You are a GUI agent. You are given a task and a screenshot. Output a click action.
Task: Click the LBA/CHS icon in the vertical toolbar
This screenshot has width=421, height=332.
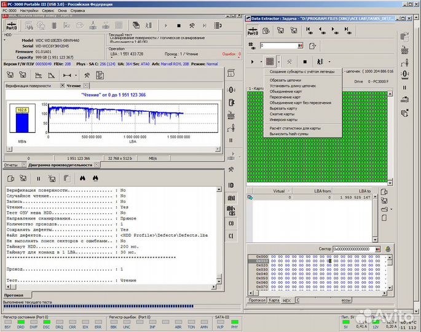[231, 211]
